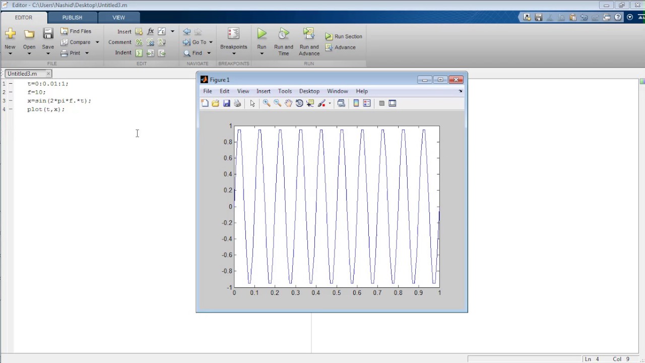Click Find Files in the FILE group
Image resolution: width=645 pixels, height=363 pixels.
(x=76, y=31)
